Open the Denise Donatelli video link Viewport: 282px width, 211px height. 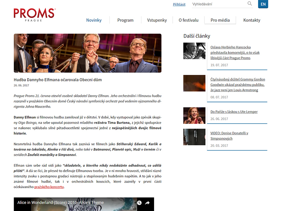click(229, 136)
